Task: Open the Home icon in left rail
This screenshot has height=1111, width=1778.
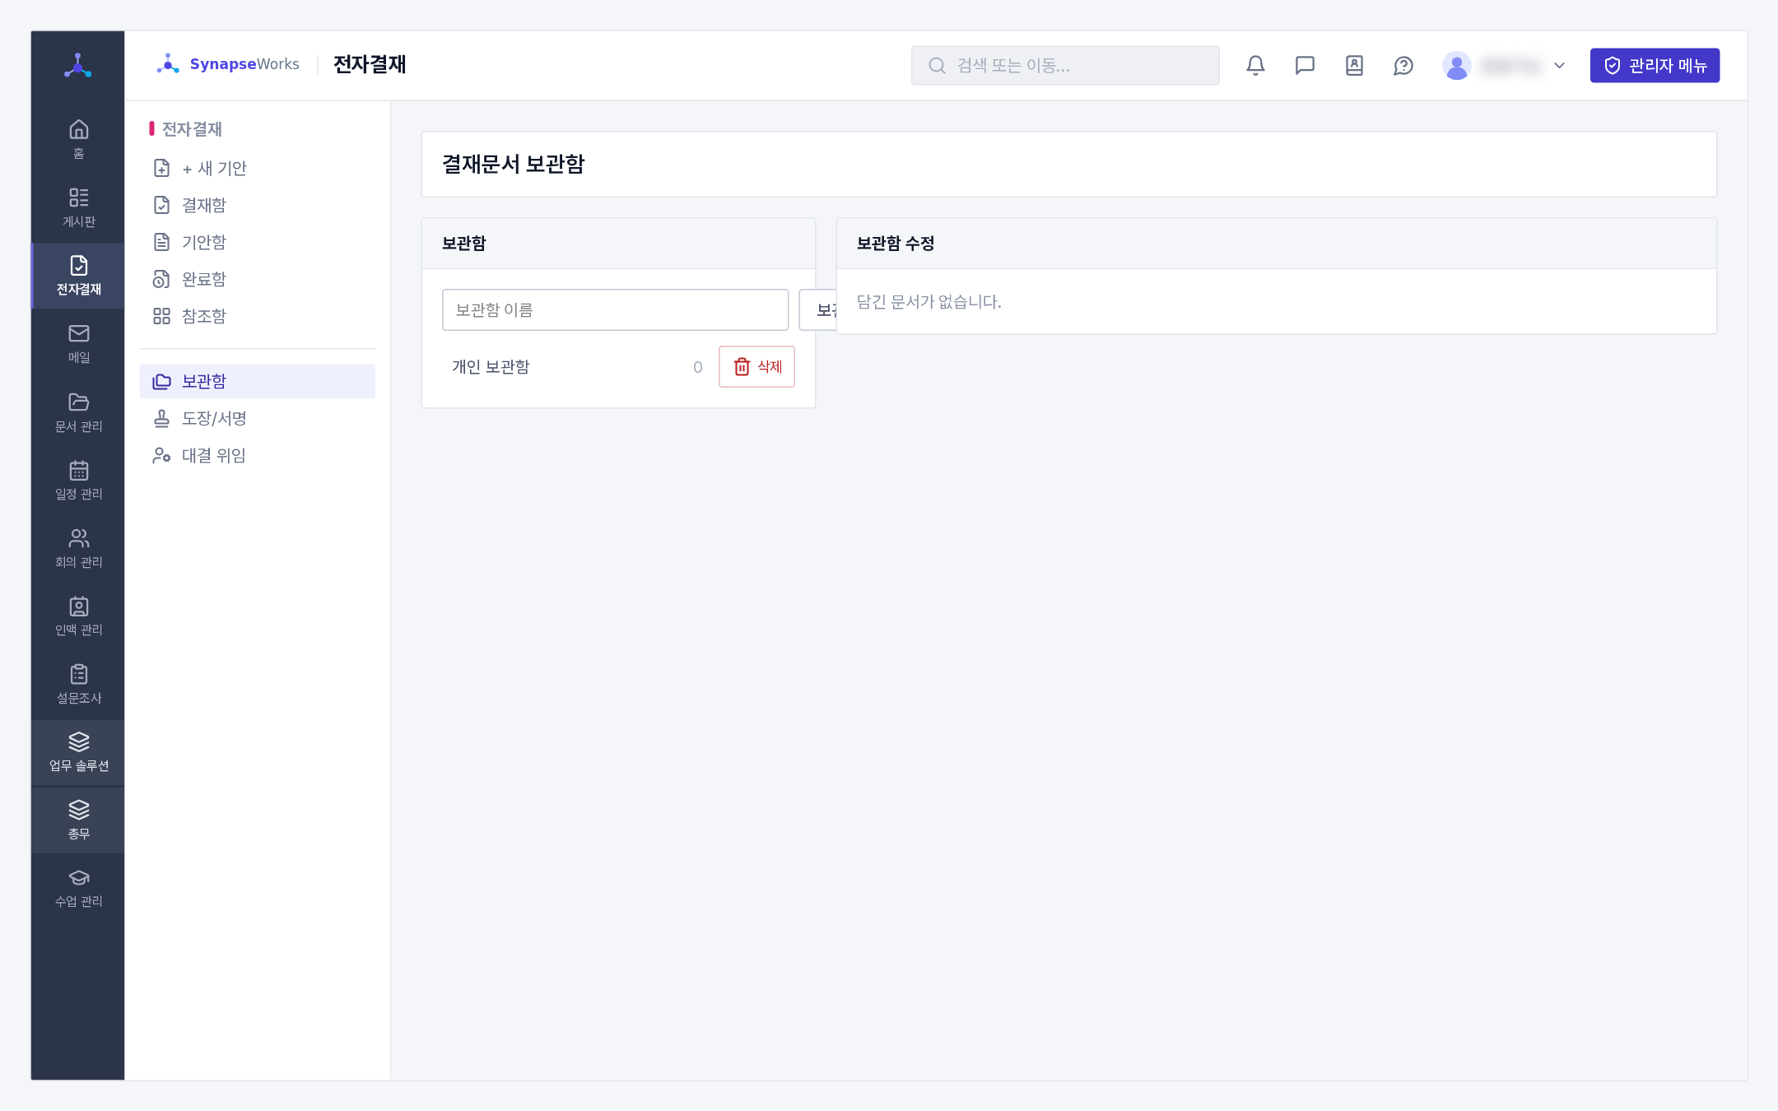Action: 78,139
